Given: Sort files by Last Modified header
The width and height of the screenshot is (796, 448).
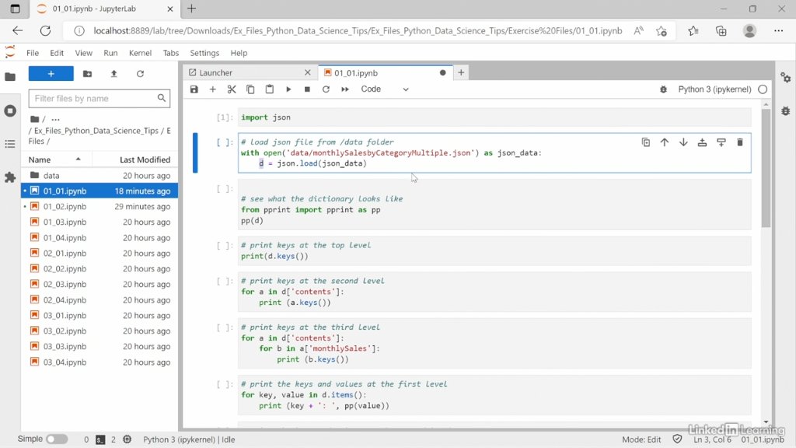Looking at the screenshot, I should tap(135, 159).
